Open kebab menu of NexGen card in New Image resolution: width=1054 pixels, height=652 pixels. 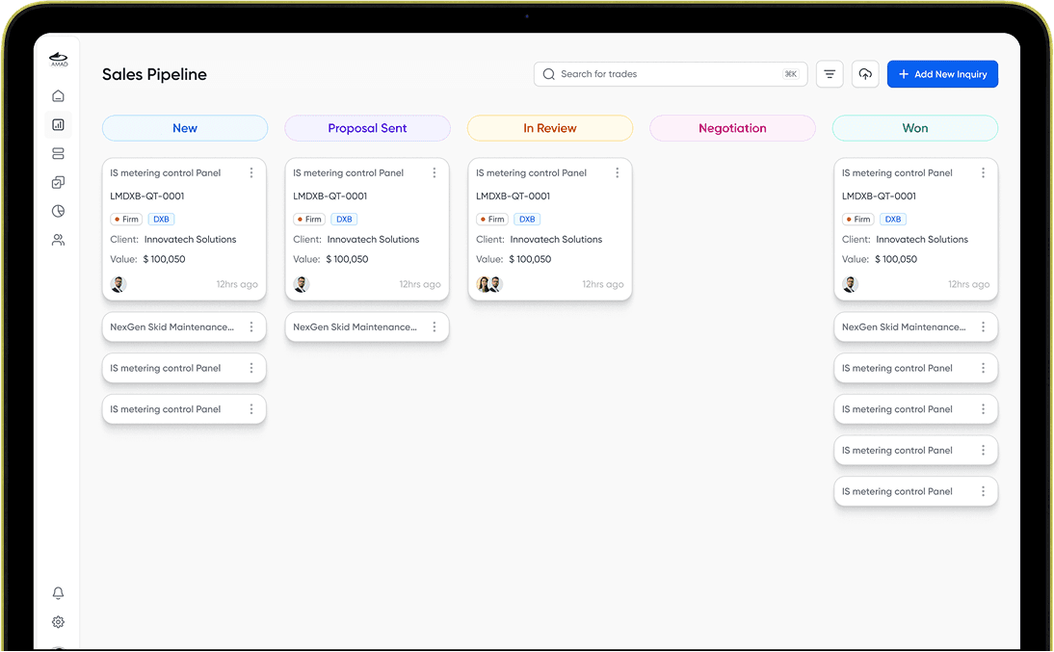(x=251, y=326)
